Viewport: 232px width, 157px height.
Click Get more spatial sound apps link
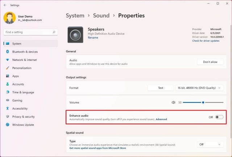coord(98,148)
